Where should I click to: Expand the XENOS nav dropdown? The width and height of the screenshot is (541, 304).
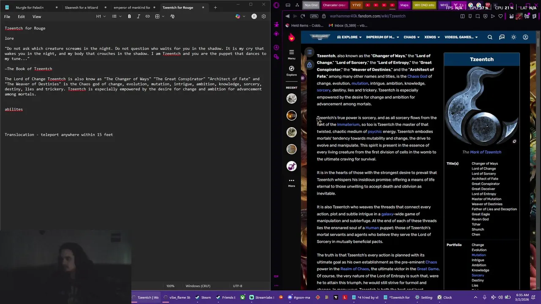coord(432,37)
